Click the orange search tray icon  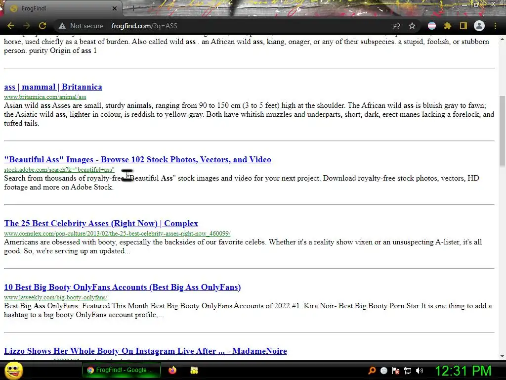[x=372, y=371]
